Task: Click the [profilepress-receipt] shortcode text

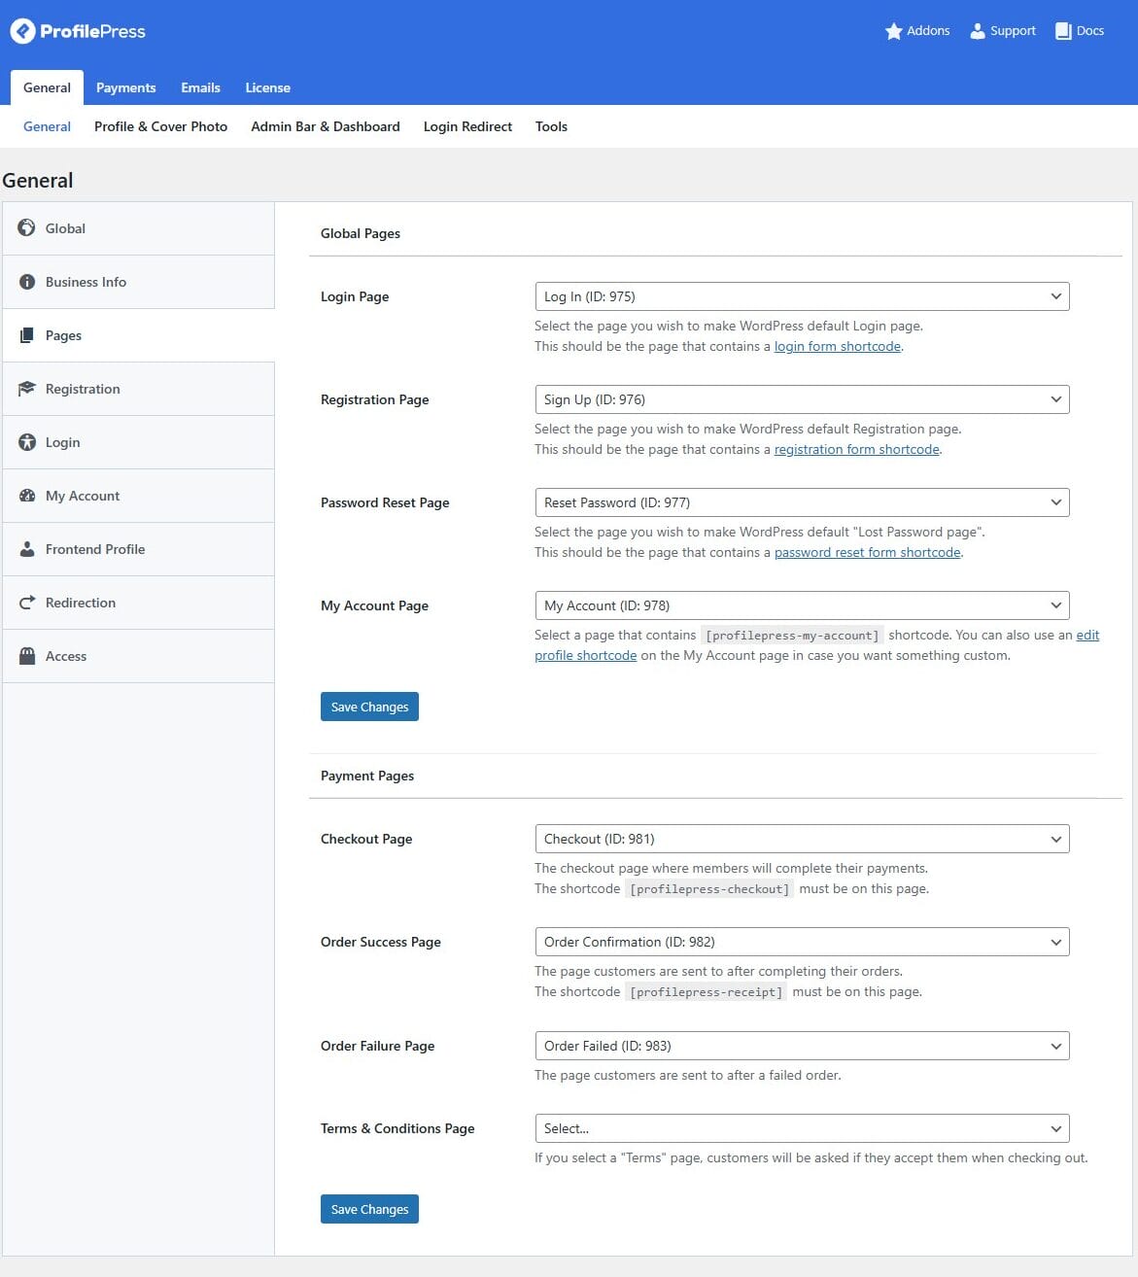Action: pyautogui.click(x=707, y=992)
